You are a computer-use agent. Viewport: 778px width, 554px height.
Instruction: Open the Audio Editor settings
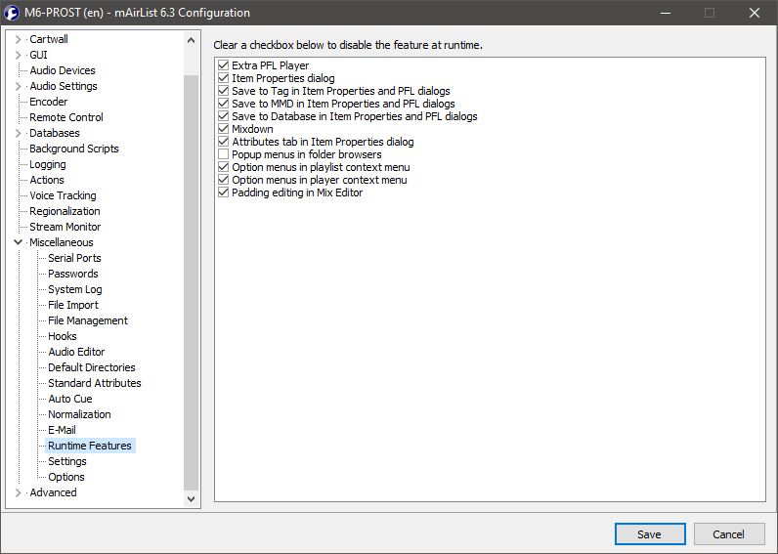point(76,352)
